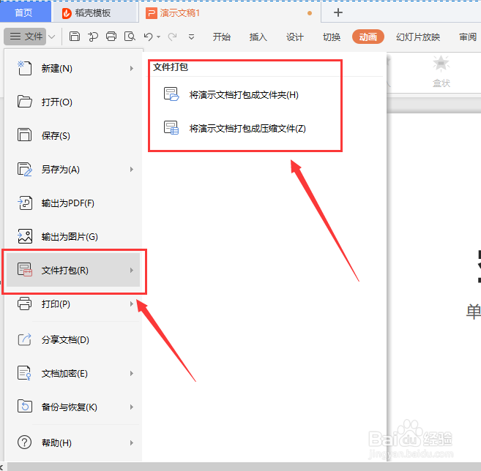The width and height of the screenshot is (481, 471).
Task: Click the 打开(O) menu label
Action: click(57, 102)
